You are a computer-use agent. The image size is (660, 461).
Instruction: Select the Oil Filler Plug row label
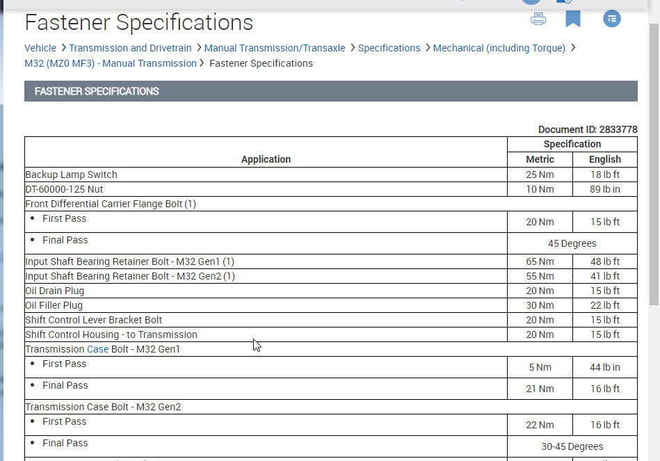click(x=54, y=305)
